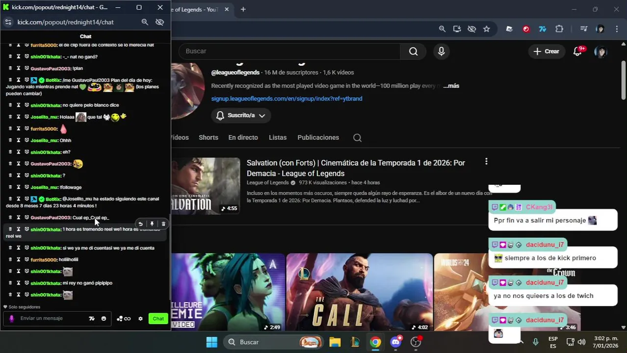Open League of Legends client from taskbar
This screenshot has height=353, width=627.
point(355,342)
